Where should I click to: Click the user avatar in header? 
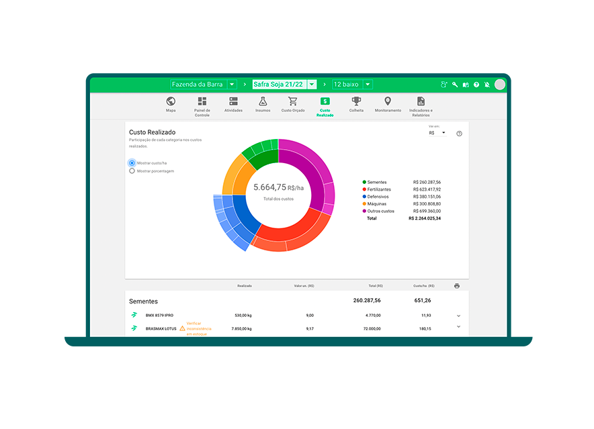click(499, 85)
